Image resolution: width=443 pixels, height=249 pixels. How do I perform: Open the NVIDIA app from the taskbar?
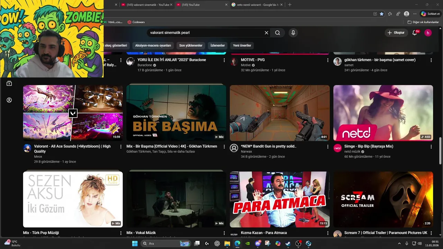[247, 243]
